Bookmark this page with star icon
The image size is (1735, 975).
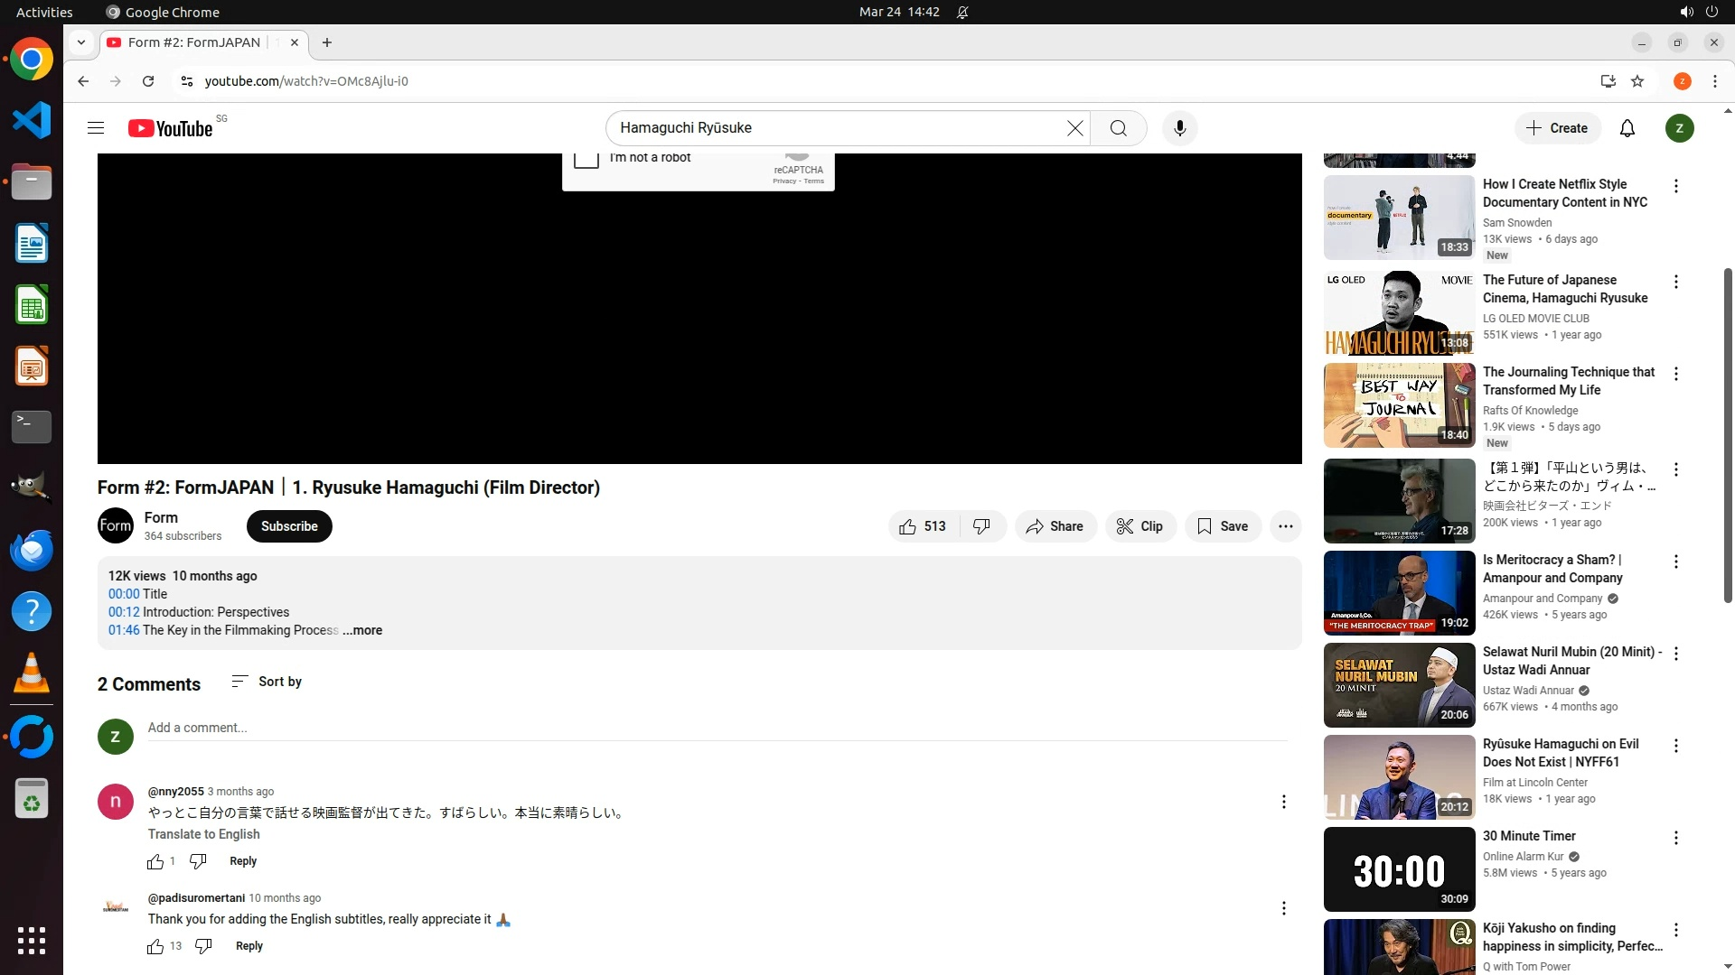click(x=1637, y=81)
